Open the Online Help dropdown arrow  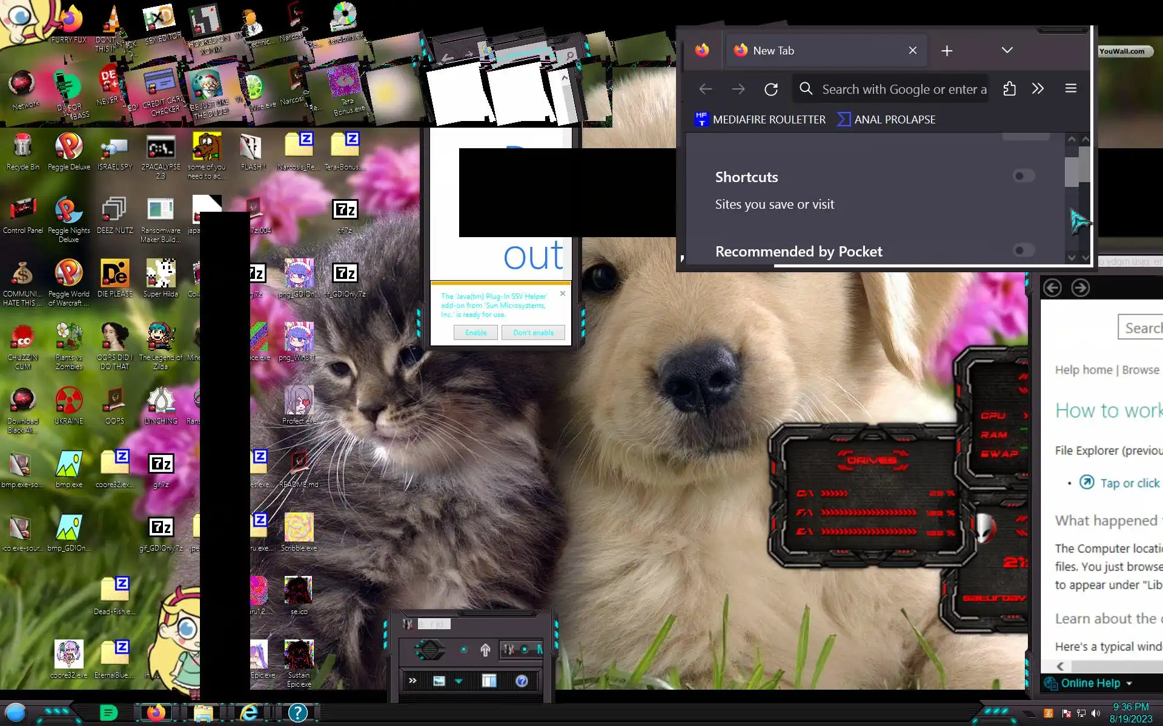[1129, 684]
